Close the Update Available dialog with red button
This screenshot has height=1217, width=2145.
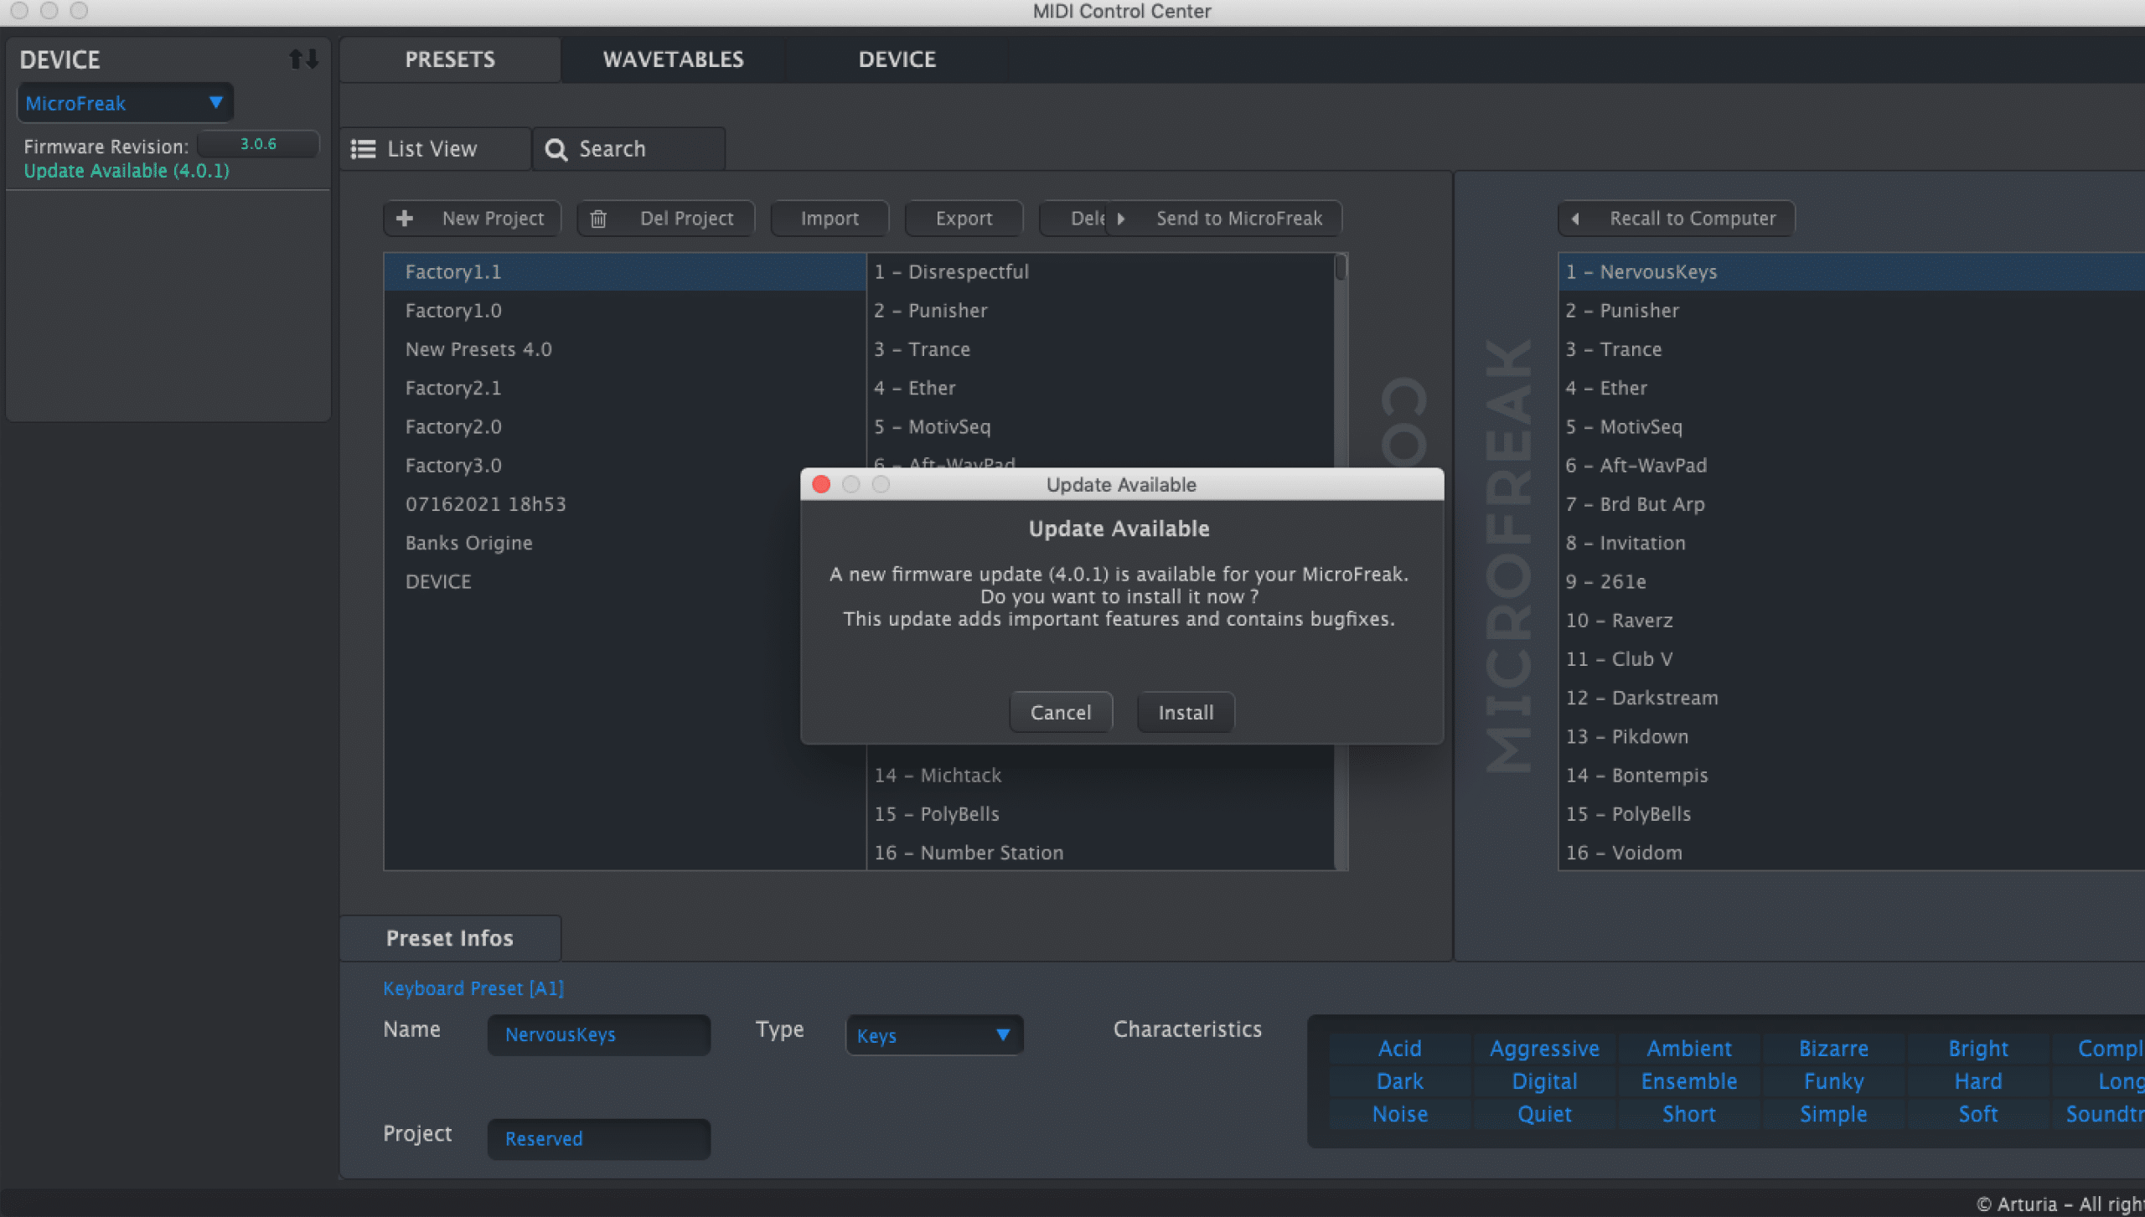point(821,484)
